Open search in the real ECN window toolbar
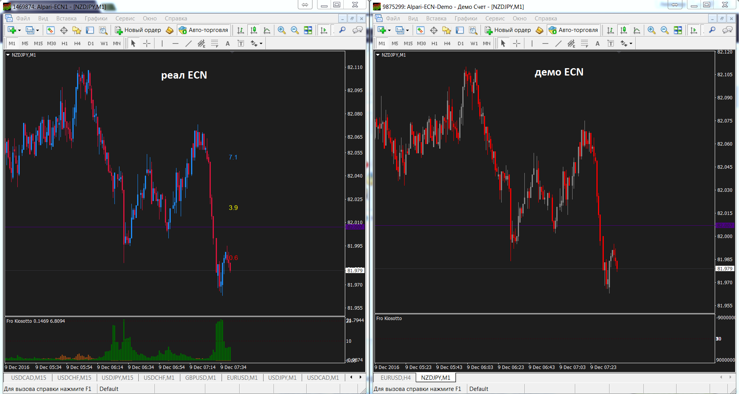 coord(342,30)
